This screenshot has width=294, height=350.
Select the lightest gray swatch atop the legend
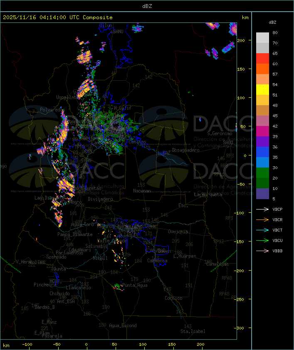pos(262,38)
